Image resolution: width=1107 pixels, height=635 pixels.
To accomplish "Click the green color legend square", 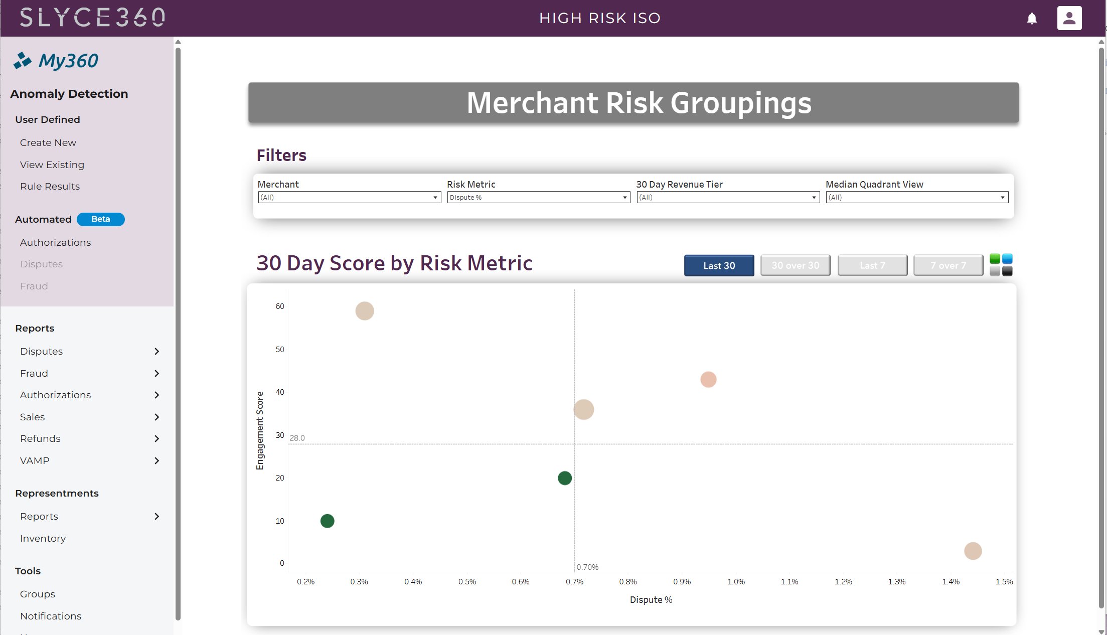I will pos(995,259).
